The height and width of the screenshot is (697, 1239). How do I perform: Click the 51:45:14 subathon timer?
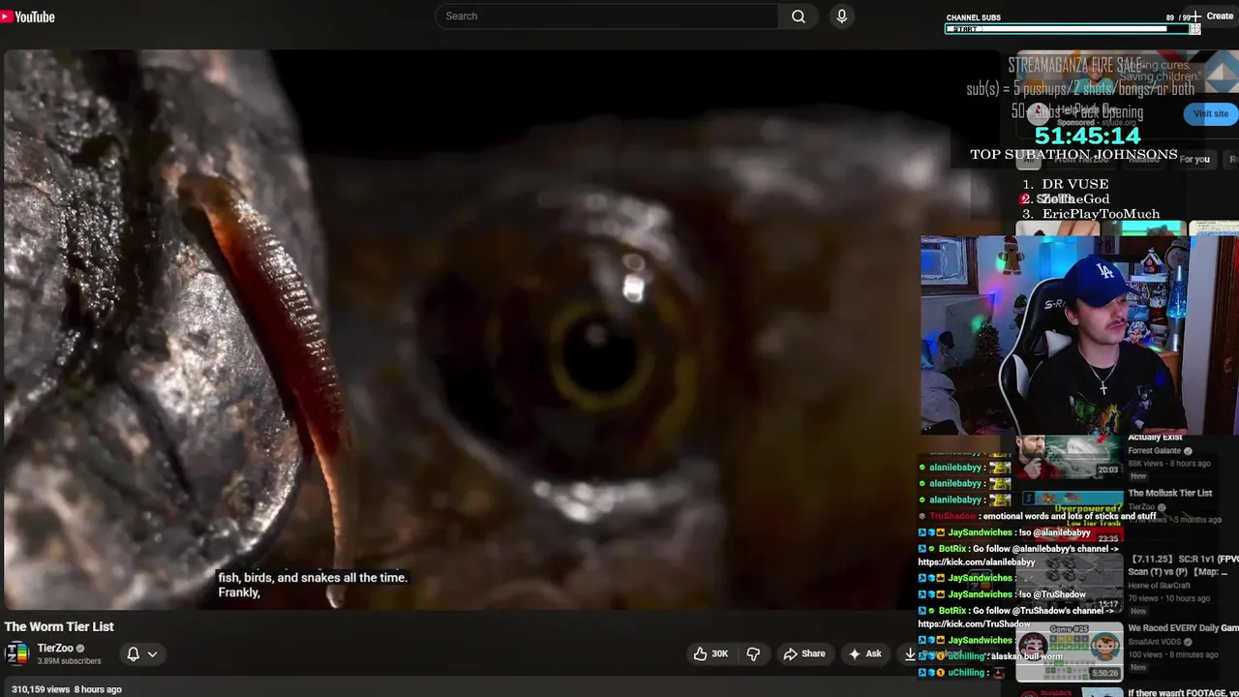1087,136
